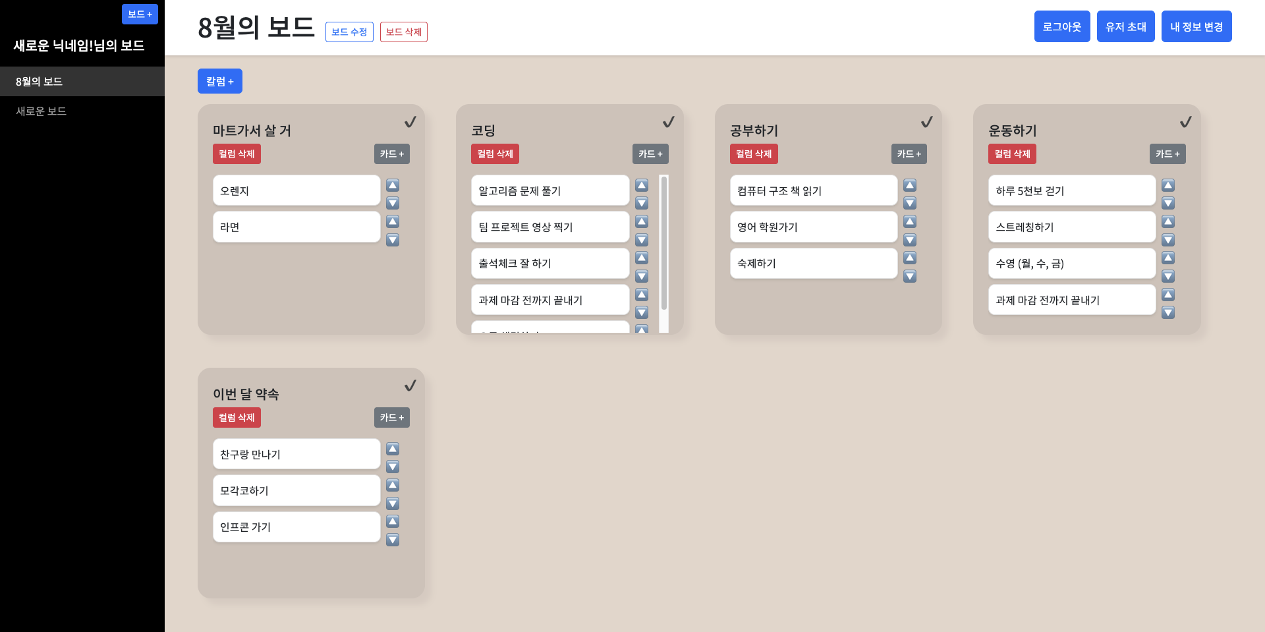Open 새로운 보드 in sidebar
Viewport: 1265px width, 632px height.
[x=82, y=111]
